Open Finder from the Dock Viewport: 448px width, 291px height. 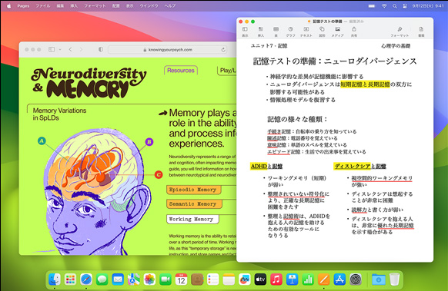point(55,279)
